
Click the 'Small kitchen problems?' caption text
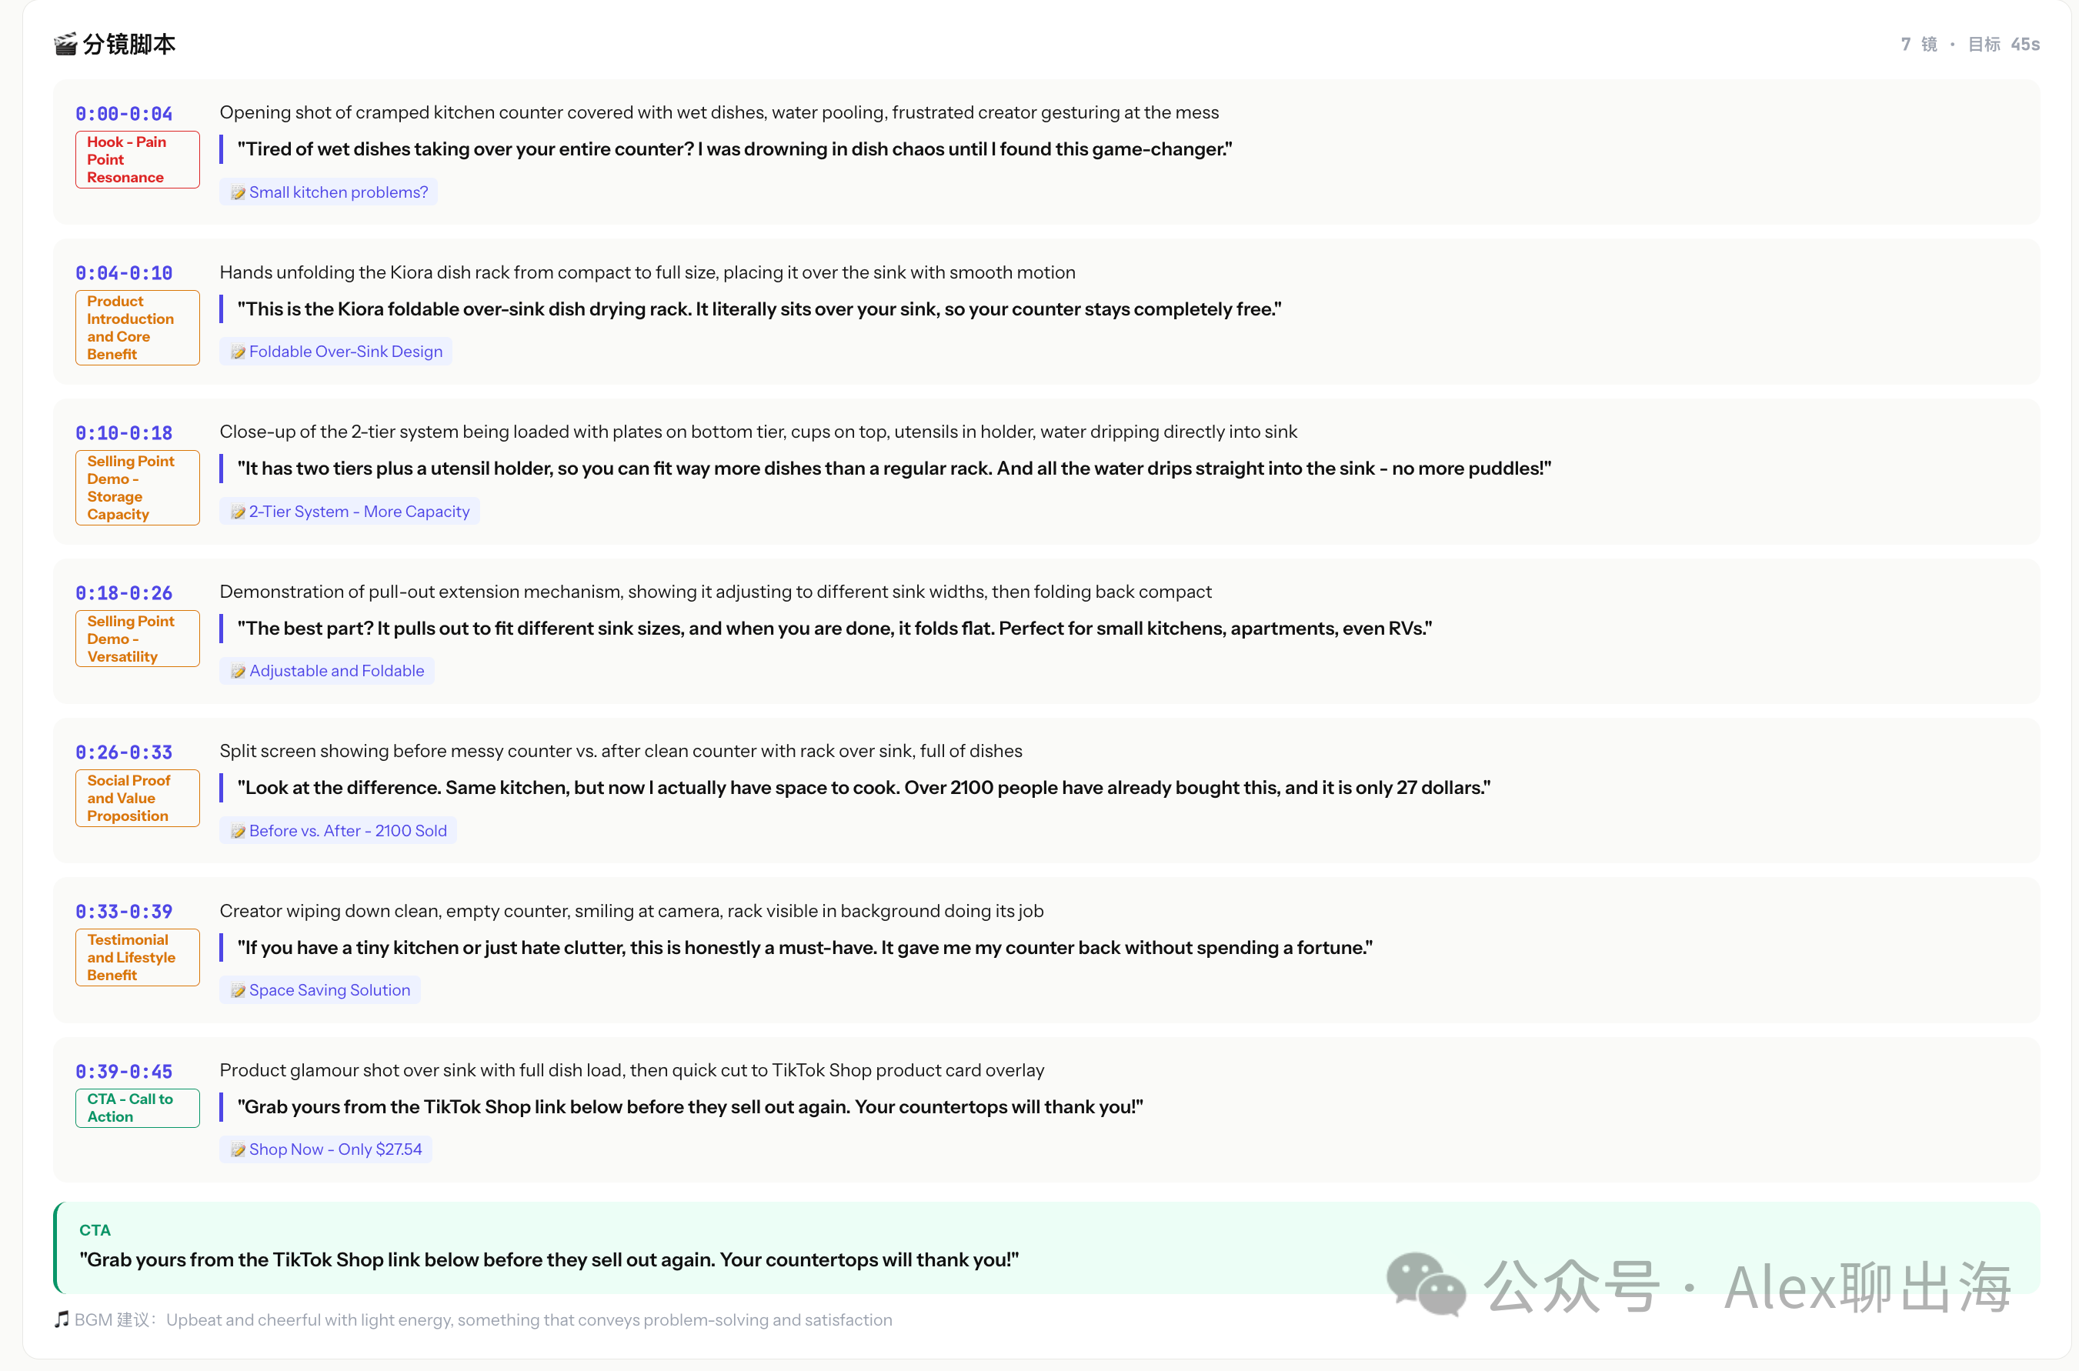coord(339,192)
